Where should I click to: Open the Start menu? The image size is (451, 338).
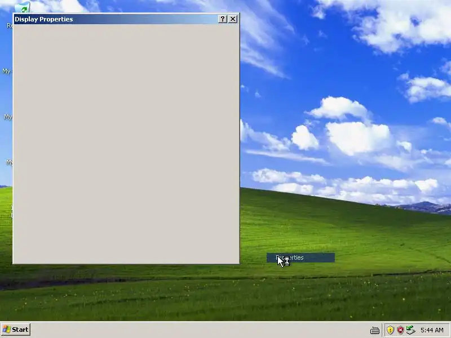[16, 330]
